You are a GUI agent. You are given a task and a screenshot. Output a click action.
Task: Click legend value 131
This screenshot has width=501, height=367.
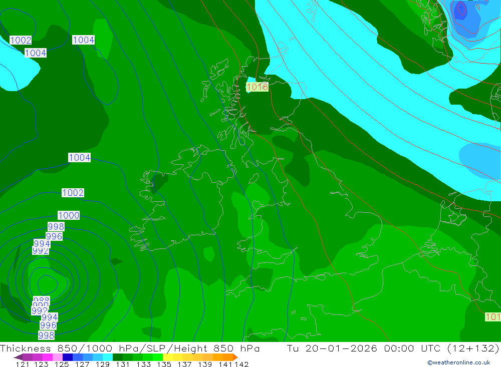123,364
